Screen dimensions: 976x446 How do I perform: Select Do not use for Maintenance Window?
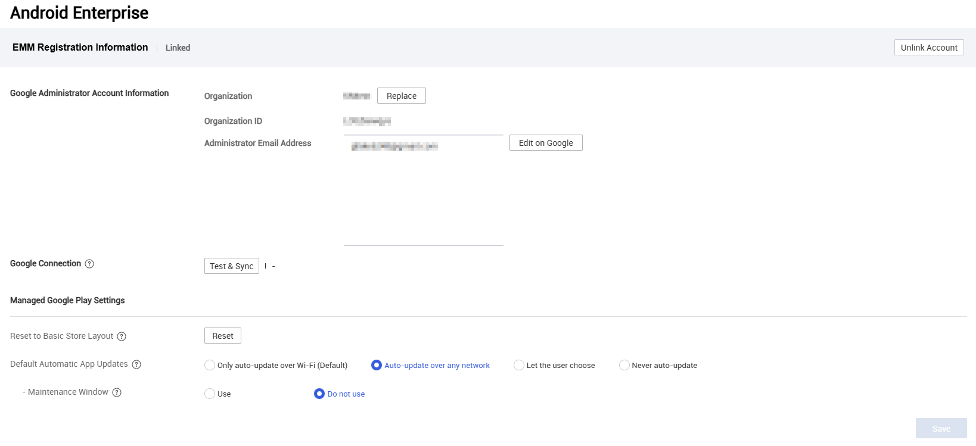click(319, 394)
